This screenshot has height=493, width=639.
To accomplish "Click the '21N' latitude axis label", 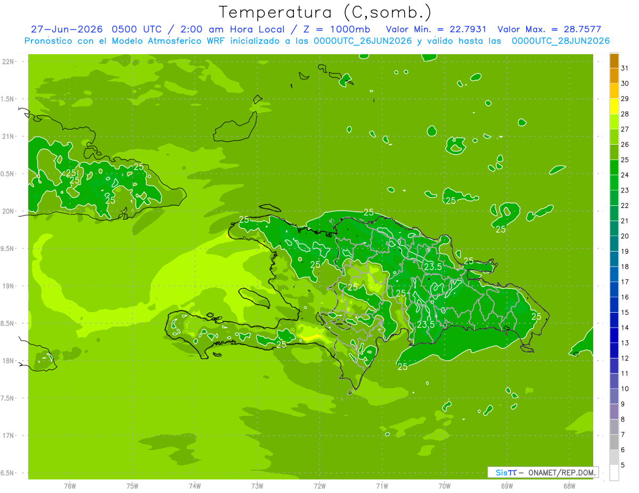I will (x=9, y=137).
